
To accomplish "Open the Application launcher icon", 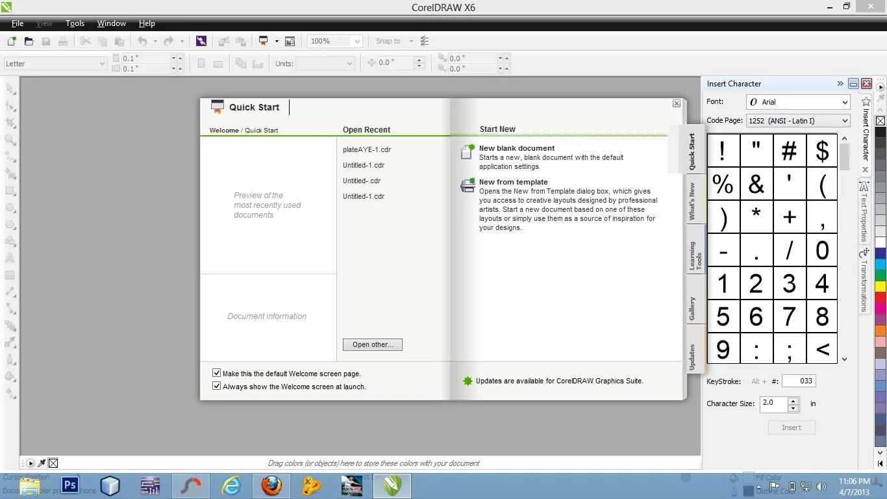I will 264,41.
